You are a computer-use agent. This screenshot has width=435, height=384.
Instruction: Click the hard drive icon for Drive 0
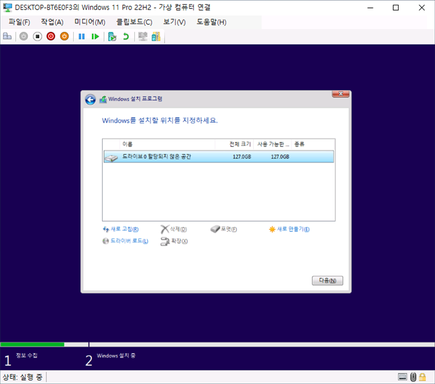click(111, 158)
